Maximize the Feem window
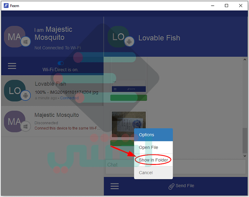The height and width of the screenshot is (197, 249). (227, 6)
